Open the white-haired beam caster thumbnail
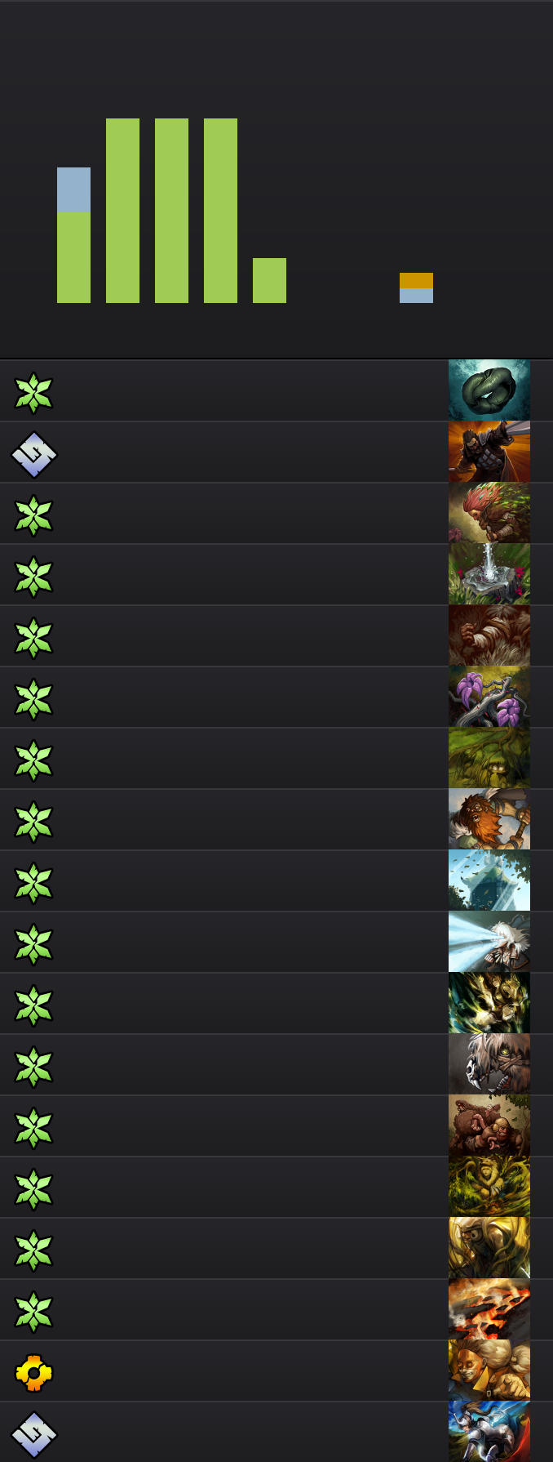 [x=489, y=942]
